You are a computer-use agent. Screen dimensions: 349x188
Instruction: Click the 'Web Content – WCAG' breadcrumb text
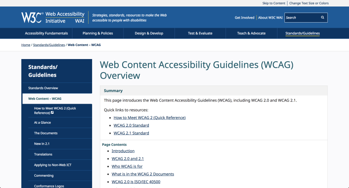coord(84,45)
